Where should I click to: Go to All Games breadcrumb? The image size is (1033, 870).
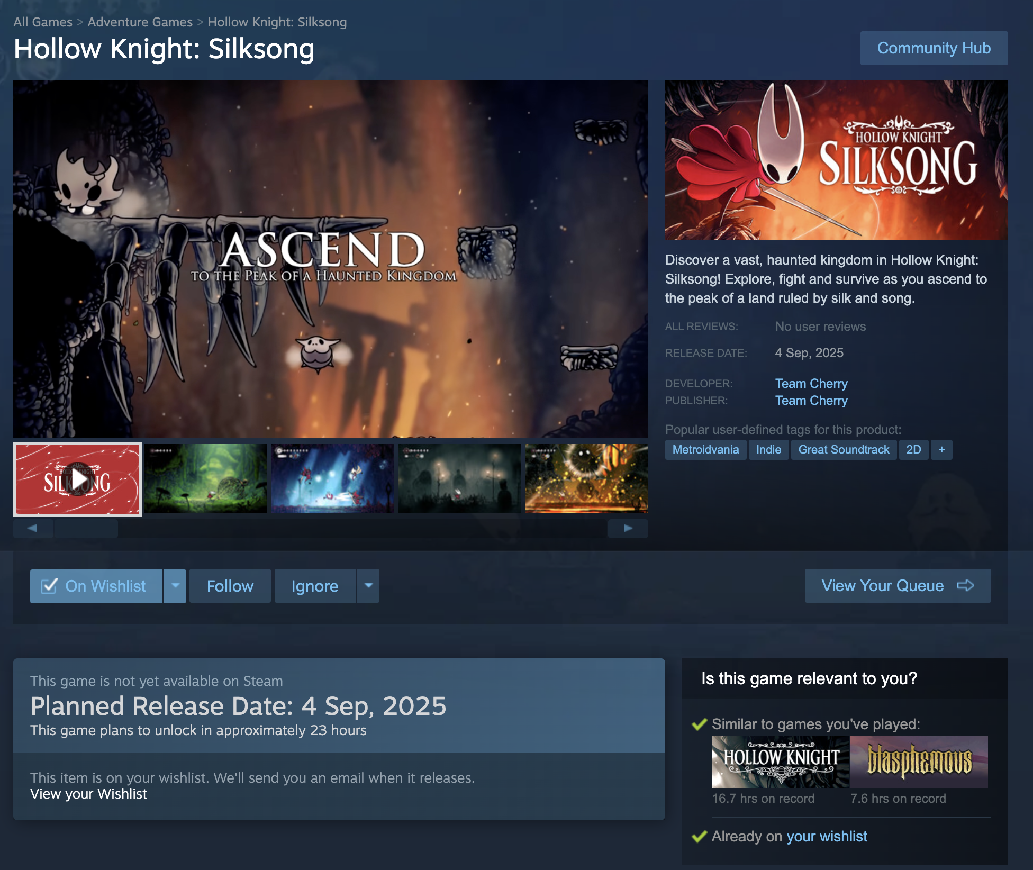43,22
